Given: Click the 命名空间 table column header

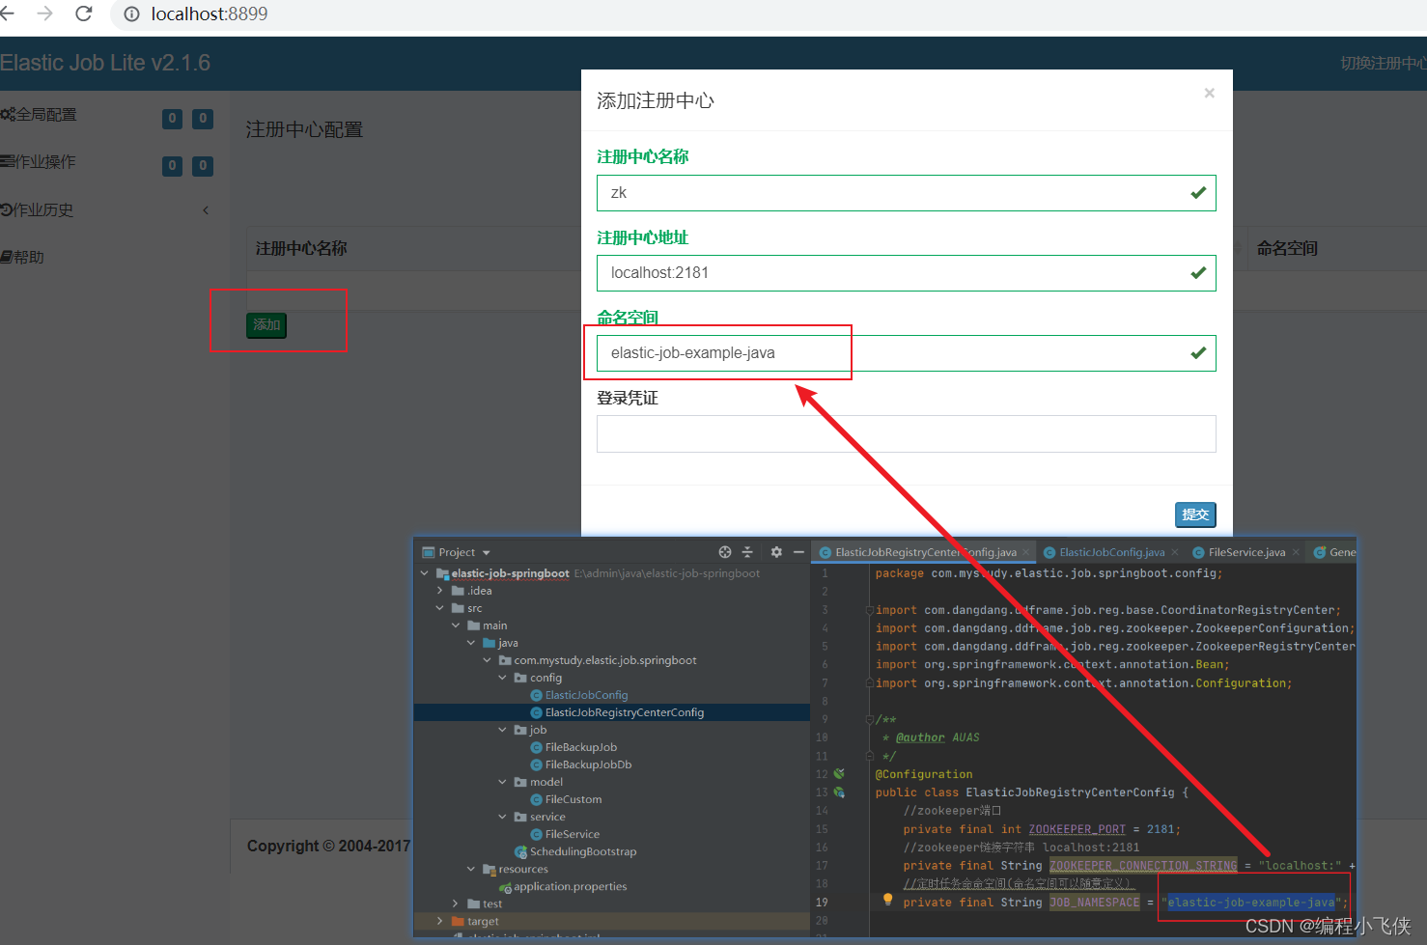Looking at the screenshot, I should point(1287,248).
